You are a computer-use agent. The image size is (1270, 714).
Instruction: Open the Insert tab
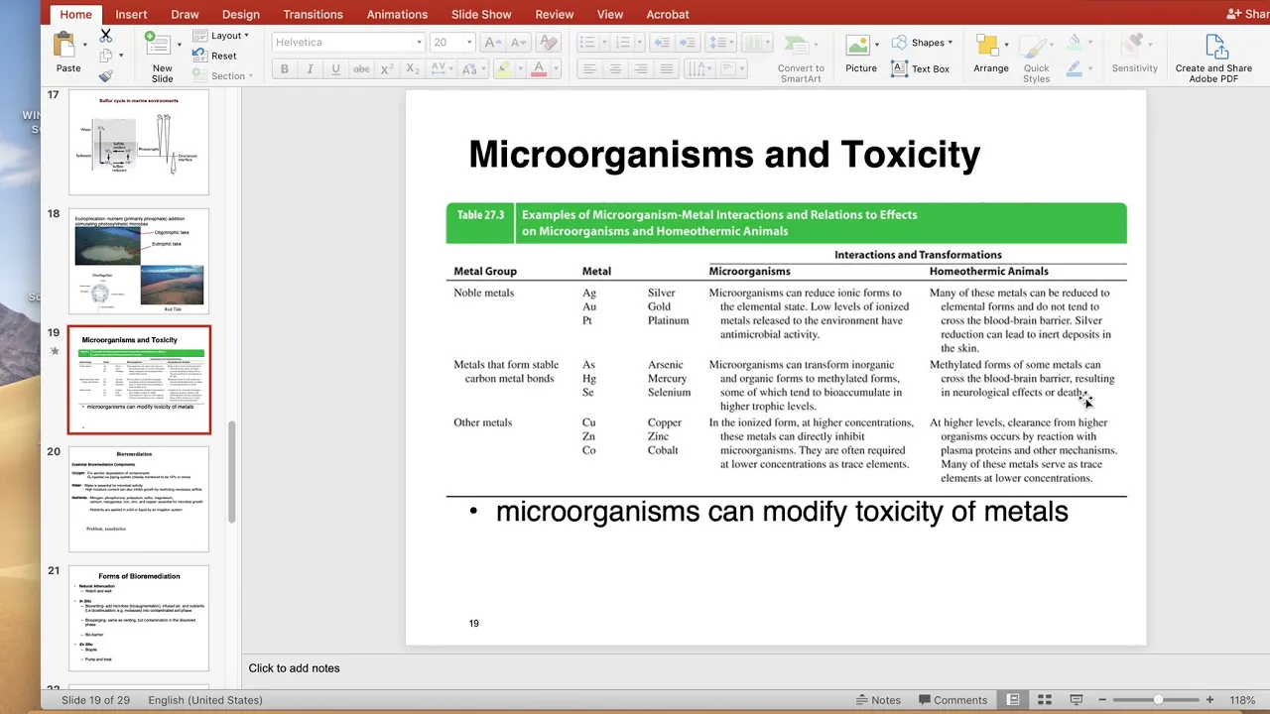click(x=131, y=14)
